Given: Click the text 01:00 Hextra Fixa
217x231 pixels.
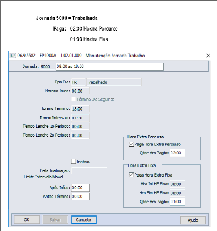Looking at the screenshot, I should pyautogui.click(x=89, y=39).
